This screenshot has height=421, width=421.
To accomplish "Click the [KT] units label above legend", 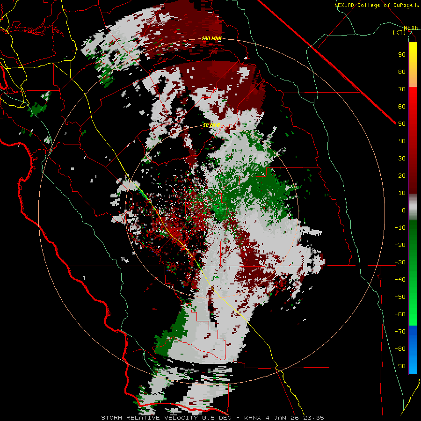I will tap(399, 32).
